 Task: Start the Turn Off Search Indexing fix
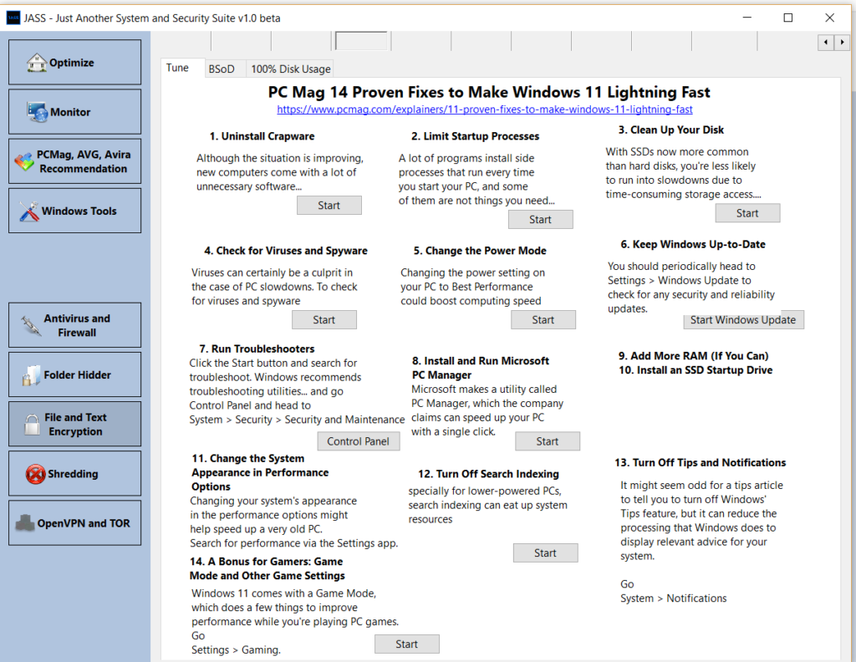pos(545,553)
